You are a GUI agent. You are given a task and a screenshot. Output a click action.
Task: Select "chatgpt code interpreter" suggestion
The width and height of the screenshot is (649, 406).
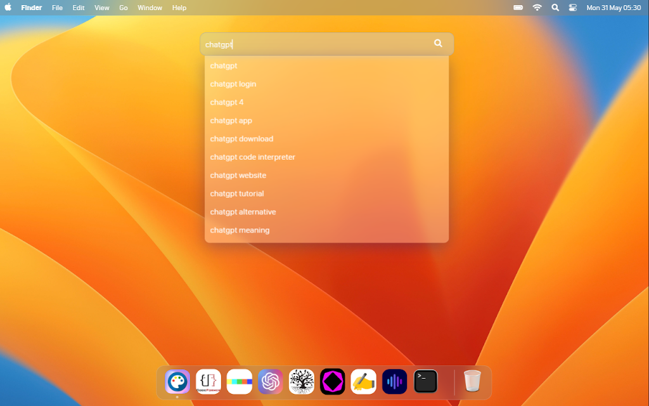(x=326, y=157)
